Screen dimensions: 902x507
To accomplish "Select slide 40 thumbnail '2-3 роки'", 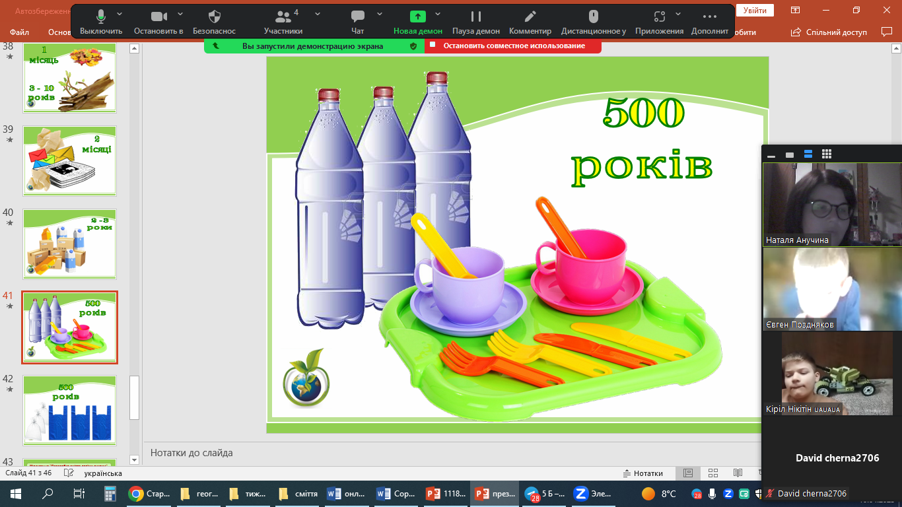I will (x=69, y=244).
